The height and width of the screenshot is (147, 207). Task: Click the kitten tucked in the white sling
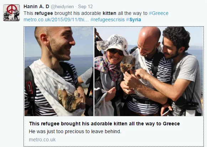70,101
